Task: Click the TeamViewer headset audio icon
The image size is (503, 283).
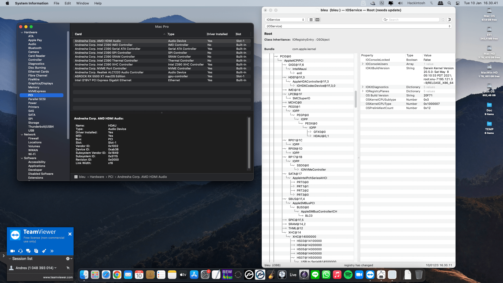Action: coord(20,251)
